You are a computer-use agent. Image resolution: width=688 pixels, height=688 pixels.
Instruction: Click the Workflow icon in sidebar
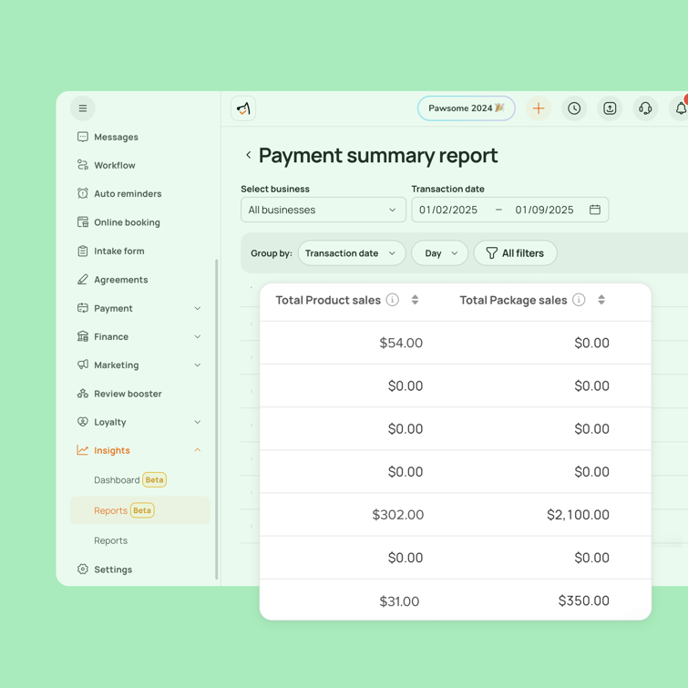(x=83, y=165)
